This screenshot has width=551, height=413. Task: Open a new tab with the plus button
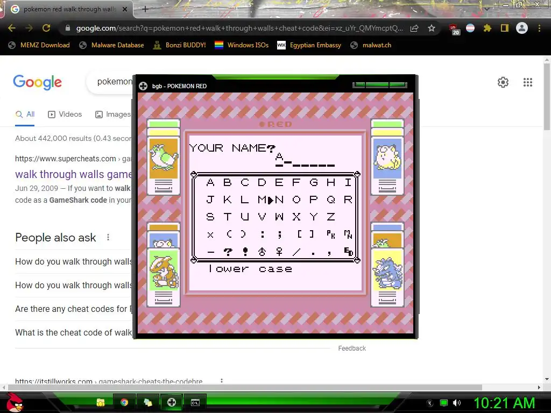[x=145, y=9]
